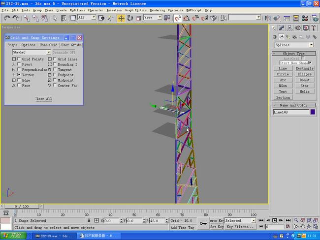Click the Unlink Selection icon
This screenshot has width=320, height=240.
coord(35,18)
